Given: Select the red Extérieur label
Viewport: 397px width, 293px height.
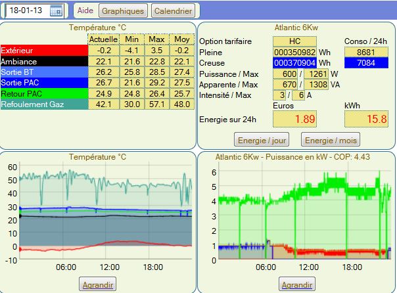Looking at the screenshot, I should (43, 51).
